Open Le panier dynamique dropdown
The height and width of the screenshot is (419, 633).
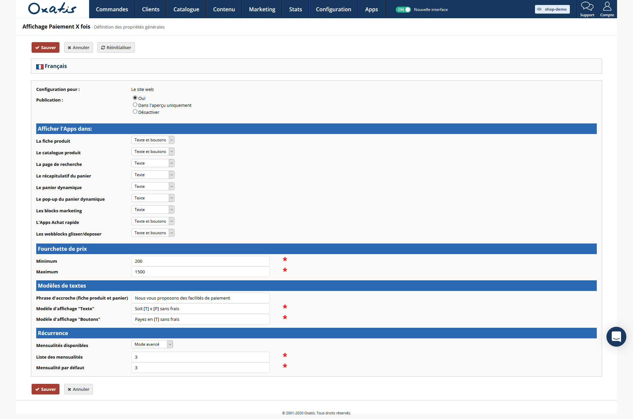153,186
